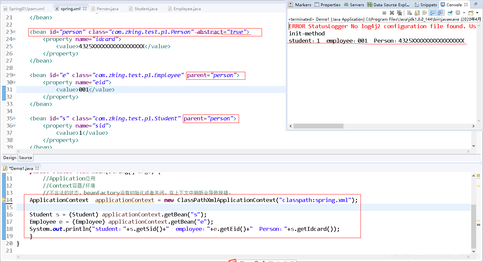Close the spring.xml editor tab
Image resolution: width=483 pixels, height=262 pixels.
coord(85,9)
